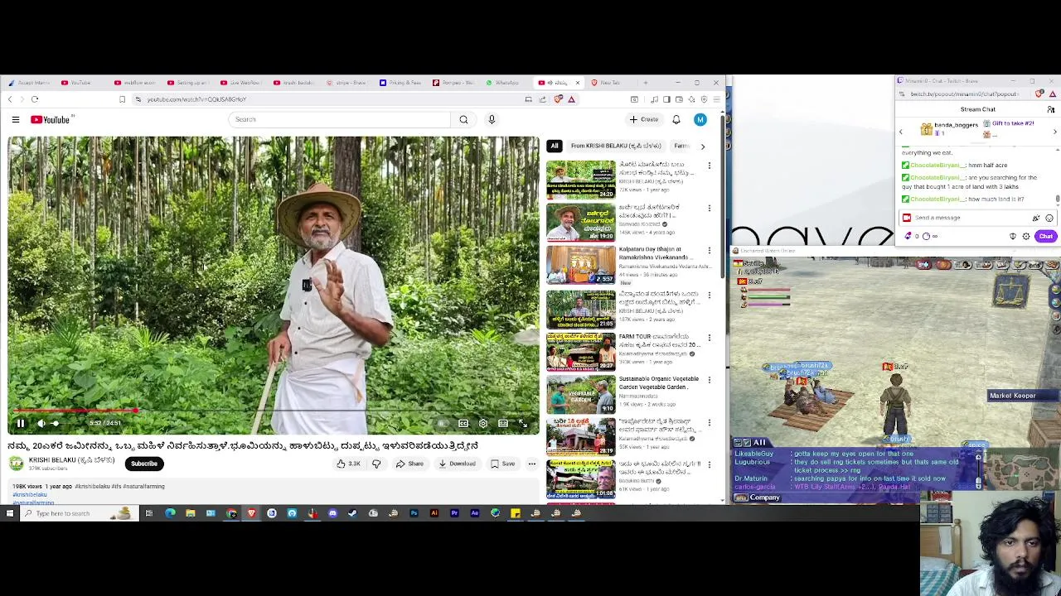The width and height of the screenshot is (1061, 596).
Task: Click the Create button on YouTube
Action: coord(644,120)
